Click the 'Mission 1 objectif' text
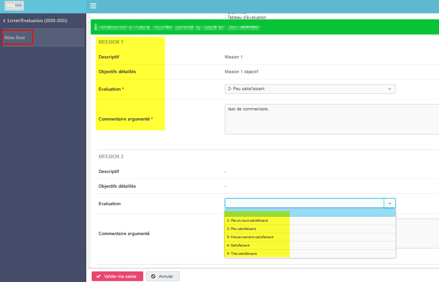This screenshot has height=282, width=439. (x=241, y=72)
